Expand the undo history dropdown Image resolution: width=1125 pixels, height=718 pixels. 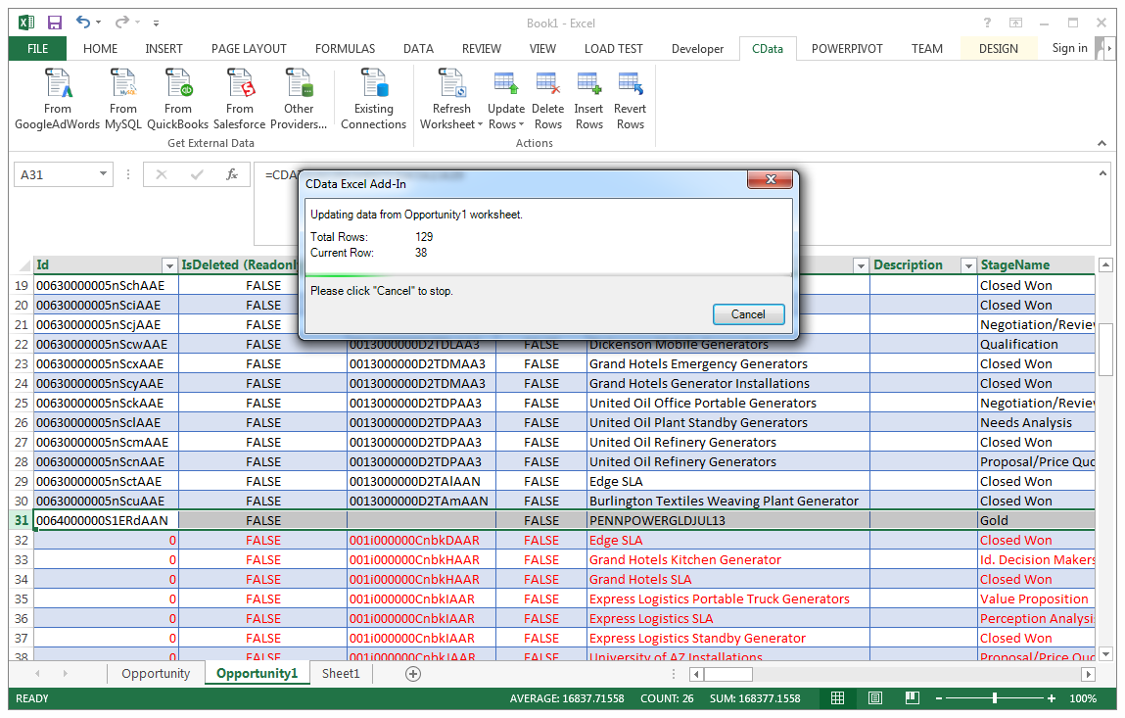click(98, 23)
